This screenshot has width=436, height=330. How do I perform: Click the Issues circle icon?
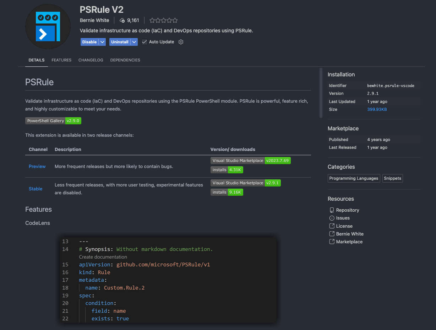point(332,218)
